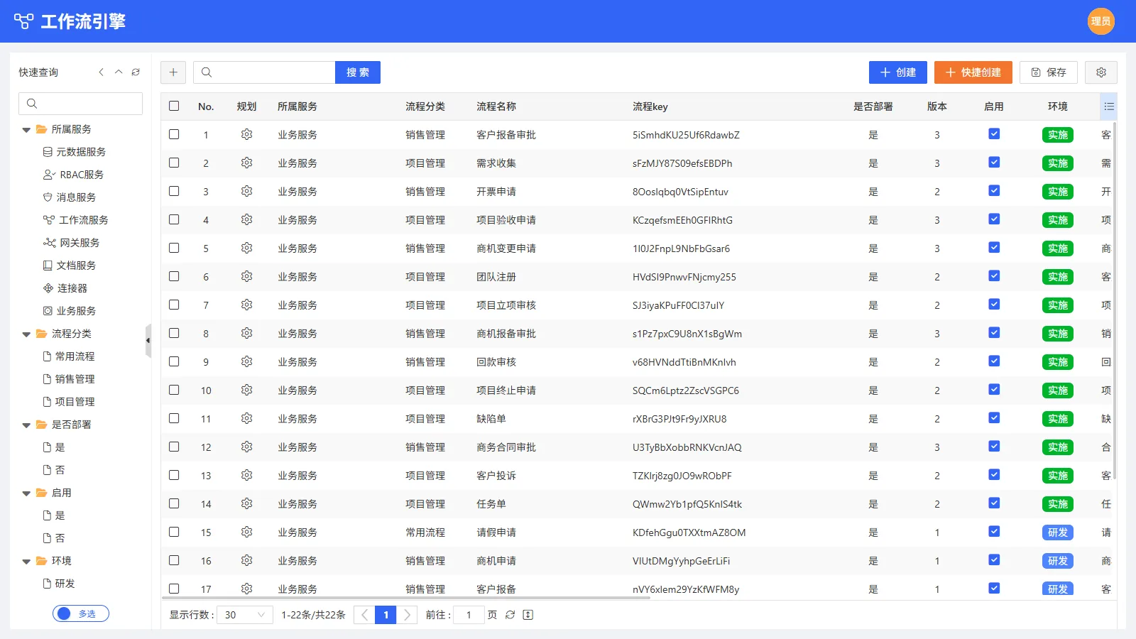
Task: Click the horizontal table scrollbar
Action: click(x=405, y=598)
